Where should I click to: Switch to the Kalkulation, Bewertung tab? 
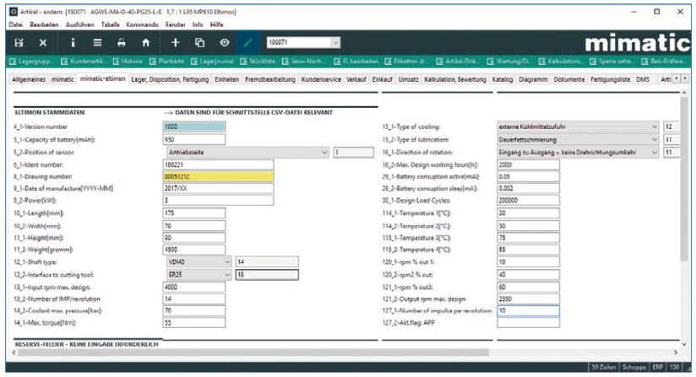[455, 79]
